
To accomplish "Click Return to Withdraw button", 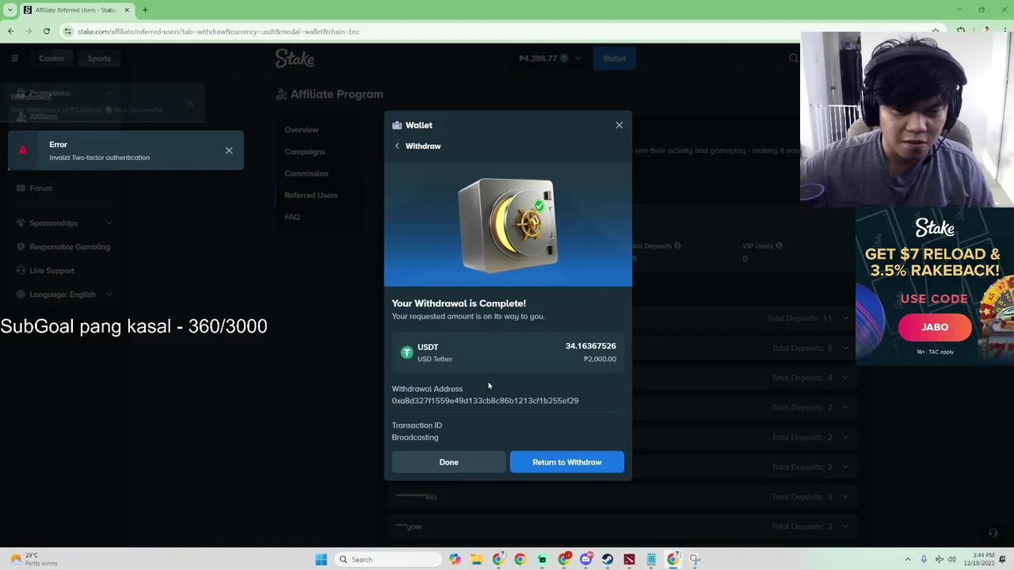I will coord(567,462).
